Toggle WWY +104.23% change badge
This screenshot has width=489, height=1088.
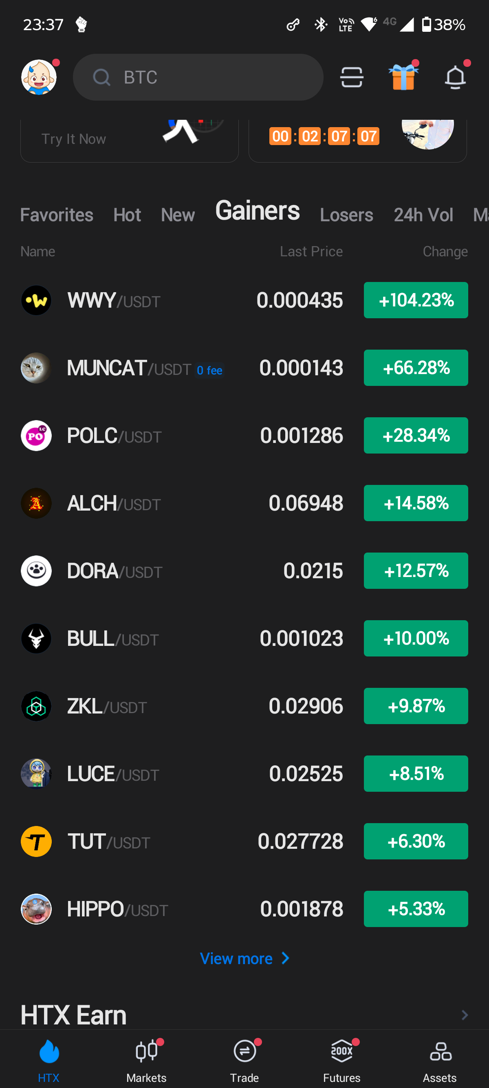[x=416, y=300]
